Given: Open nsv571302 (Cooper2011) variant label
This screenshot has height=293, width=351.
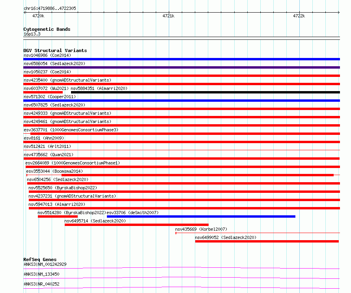Looking at the screenshot, I should 50,97.
